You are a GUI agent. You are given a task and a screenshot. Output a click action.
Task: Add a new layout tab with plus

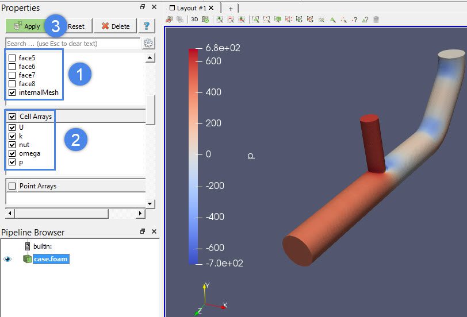(231, 9)
